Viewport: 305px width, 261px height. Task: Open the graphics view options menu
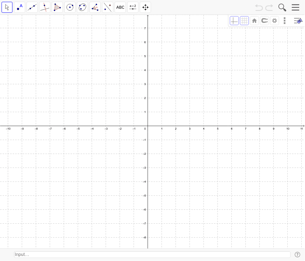click(x=285, y=20)
